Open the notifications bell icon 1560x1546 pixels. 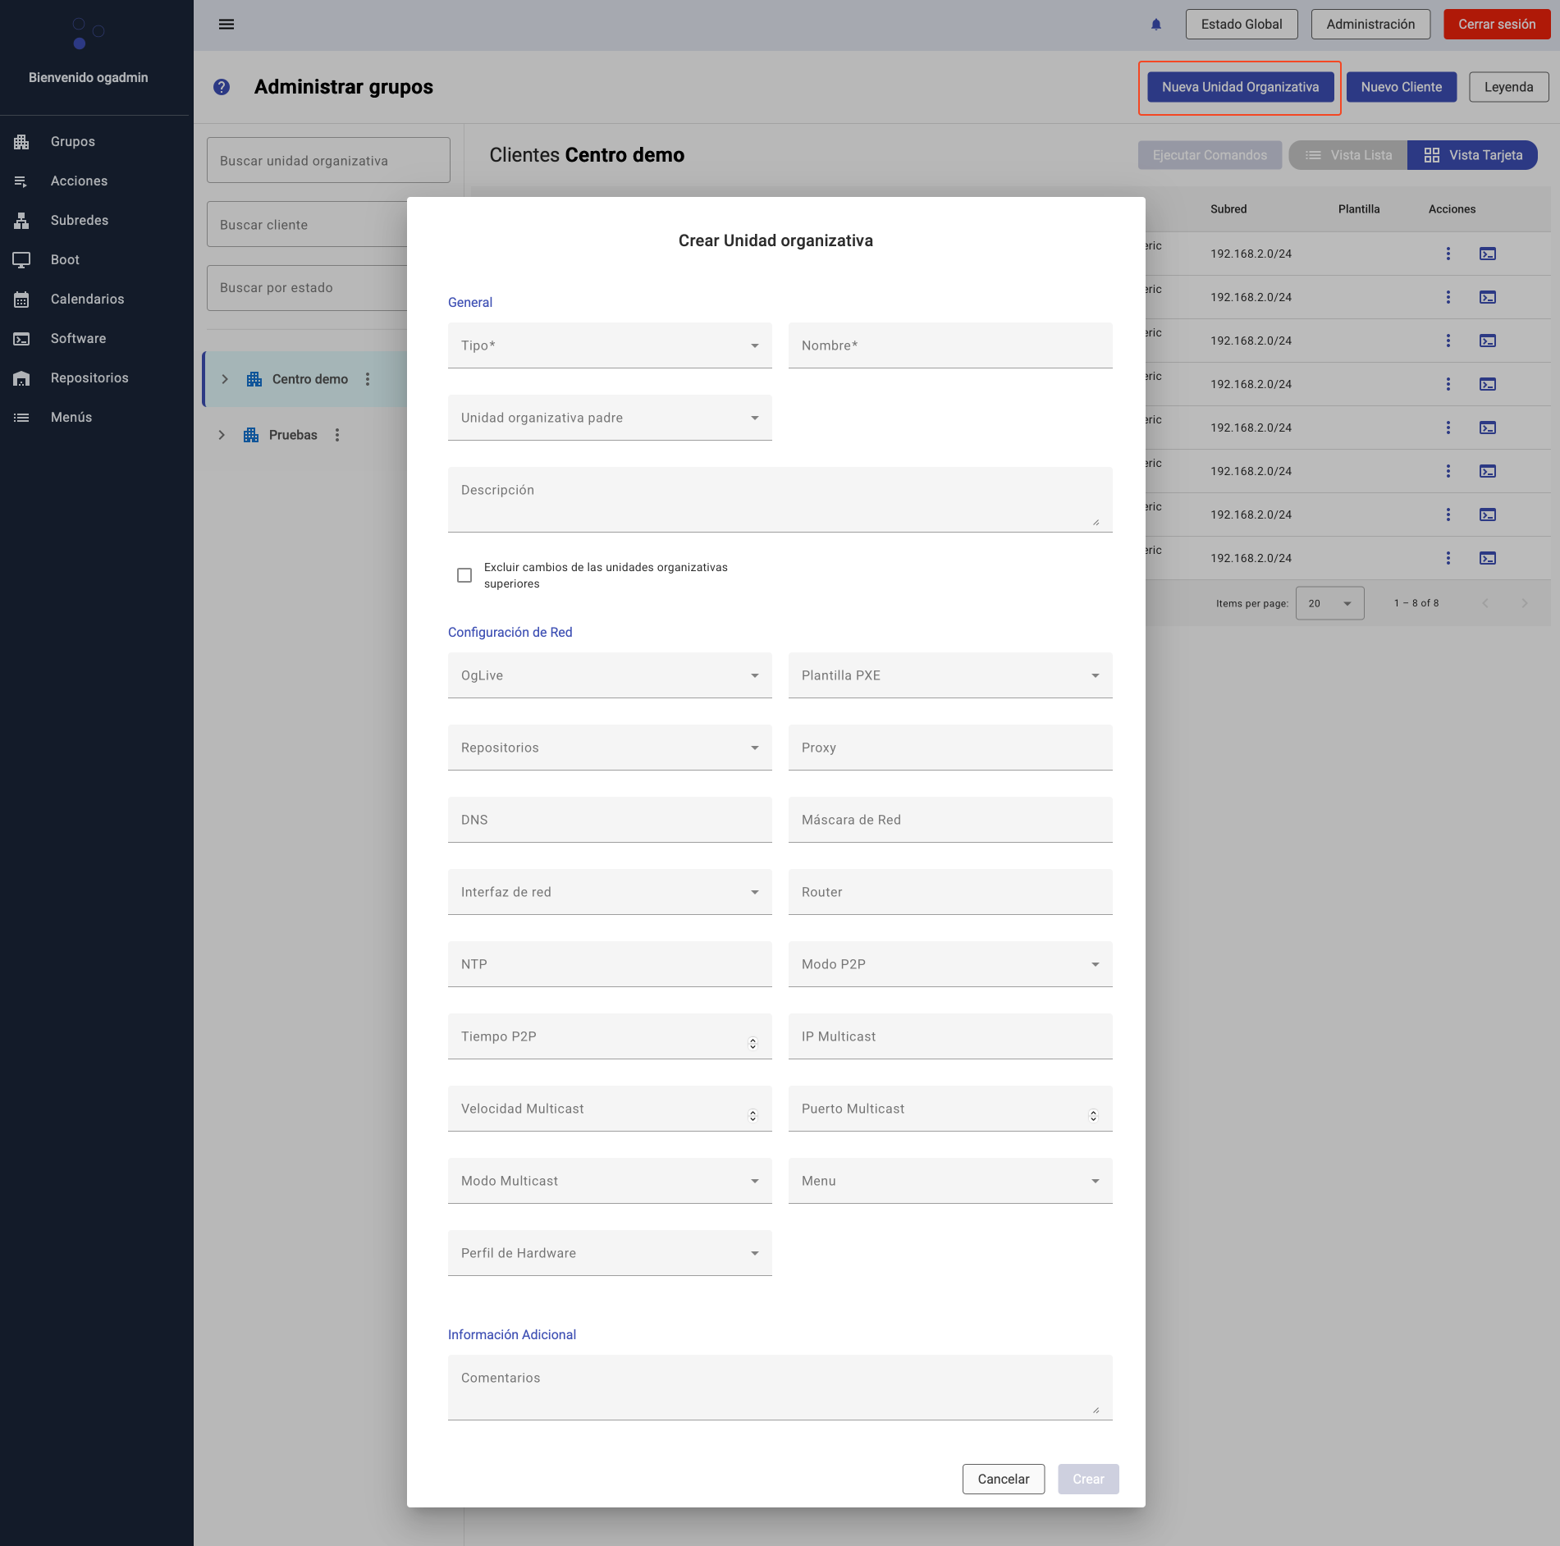[1156, 25]
